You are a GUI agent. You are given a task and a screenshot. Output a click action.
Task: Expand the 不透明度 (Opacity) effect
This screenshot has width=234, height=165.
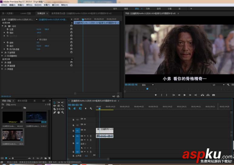[x=3, y=52]
